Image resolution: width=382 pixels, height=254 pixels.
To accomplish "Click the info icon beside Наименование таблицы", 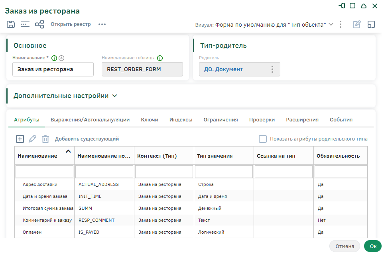I will click(x=160, y=58).
